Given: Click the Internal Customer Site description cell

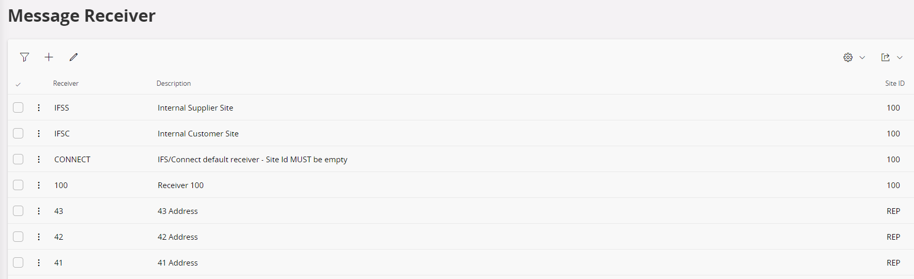Looking at the screenshot, I should click(198, 133).
